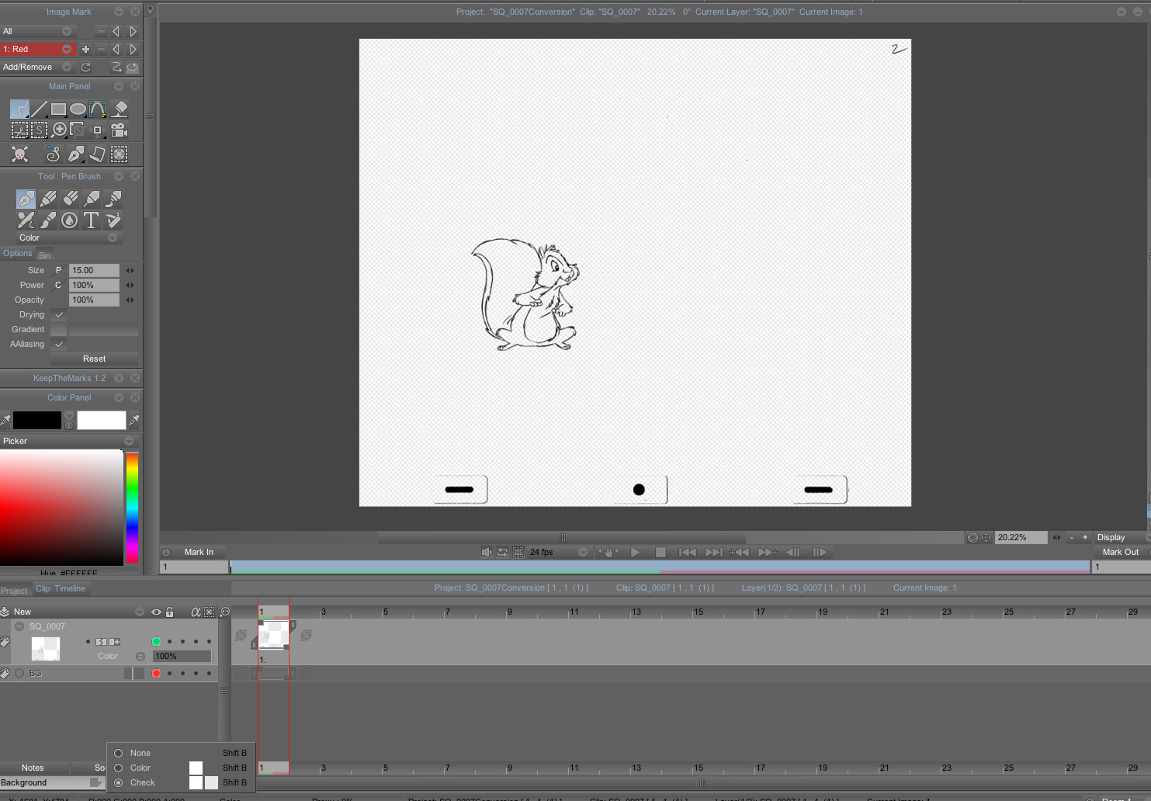1151x801 pixels.
Task: Click the Mark Out button
Action: coord(1121,552)
